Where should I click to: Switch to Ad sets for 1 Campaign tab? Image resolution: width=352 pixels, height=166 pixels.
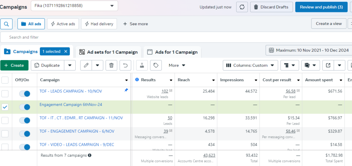click(x=108, y=52)
